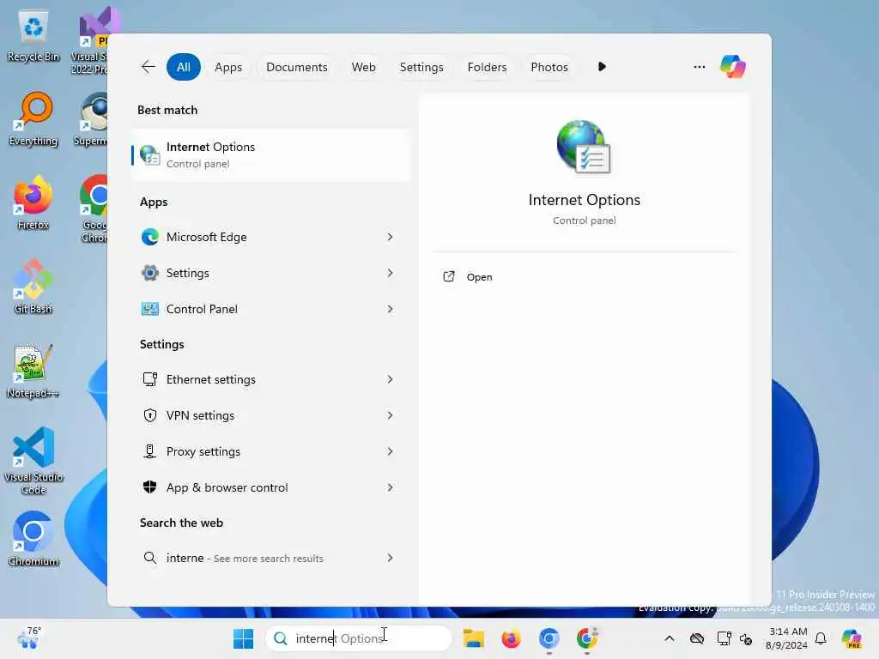Open the Ethernet settings result
The image size is (879, 659).
point(271,379)
